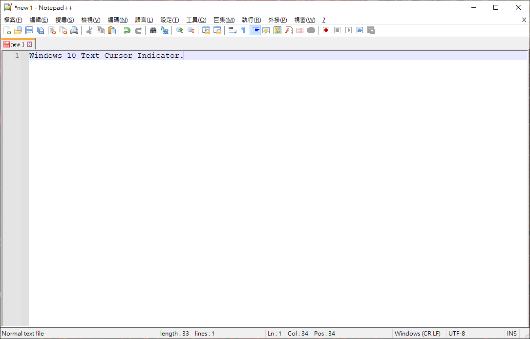
Task: Open the 搜尋(S) menu
Action: pyautogui.click(x=64, y=20)
